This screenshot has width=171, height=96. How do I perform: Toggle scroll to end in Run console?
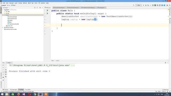pyautogui.click(x=6, y=72)
